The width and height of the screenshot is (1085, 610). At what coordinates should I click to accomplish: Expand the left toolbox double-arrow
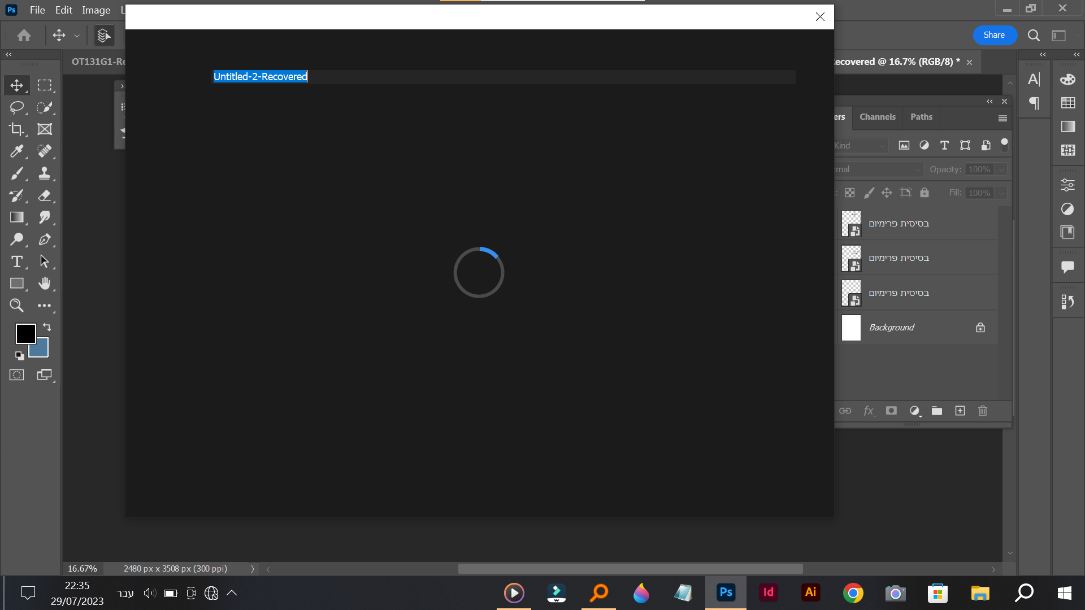8,55
